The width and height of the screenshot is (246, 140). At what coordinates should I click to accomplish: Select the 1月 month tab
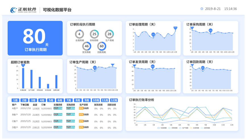click(x=15, y=100)
